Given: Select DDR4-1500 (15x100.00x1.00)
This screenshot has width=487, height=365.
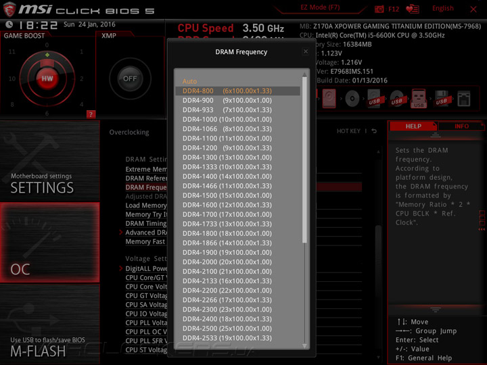Looking at the screenshot, I should (237, 195).
